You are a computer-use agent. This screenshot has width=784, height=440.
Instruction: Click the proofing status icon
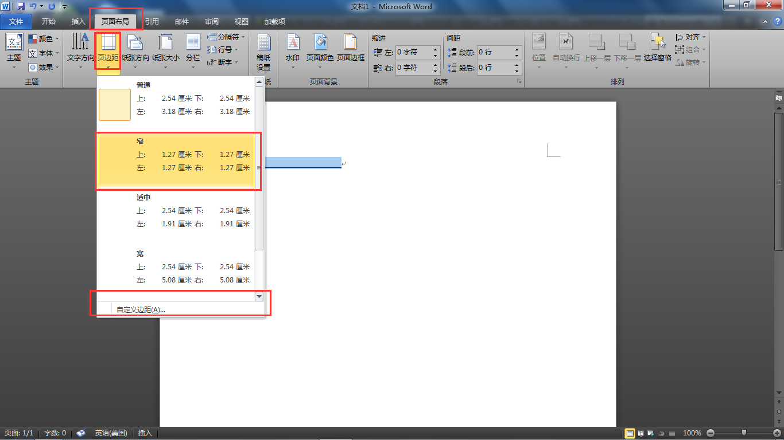[x=81, y=433]
